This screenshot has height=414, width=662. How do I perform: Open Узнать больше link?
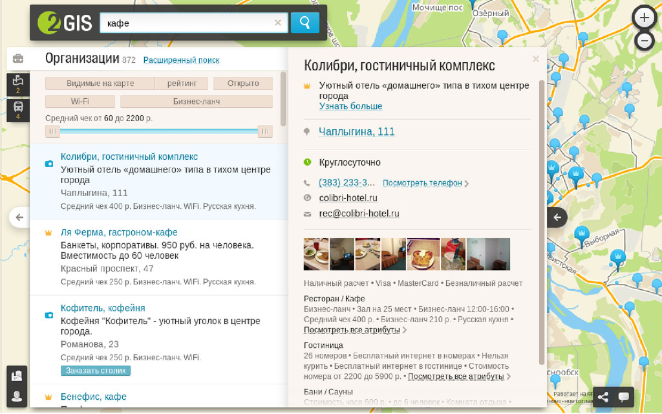(x=351, y=106)
